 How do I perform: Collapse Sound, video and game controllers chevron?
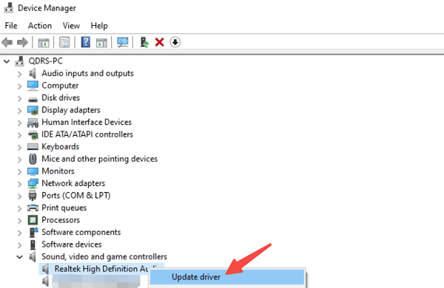(19, 257)
